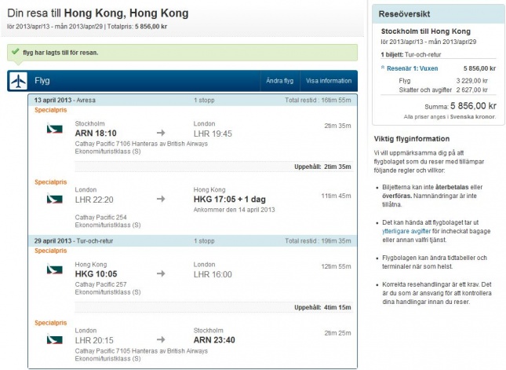Image resolution: width=506 pixels, height=370 pixels.
Task: Collapse the Resenär 1: Vuxen section
Action: tap(382, 68)
